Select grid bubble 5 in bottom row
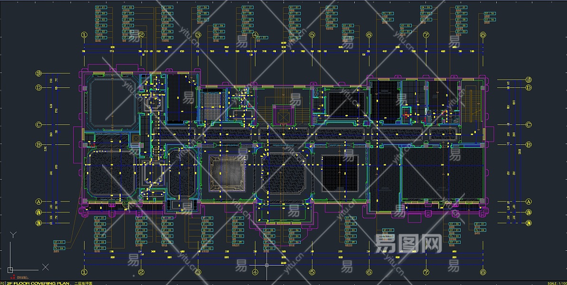Screen dimensions: 567x285 click(x=312, y=272)
